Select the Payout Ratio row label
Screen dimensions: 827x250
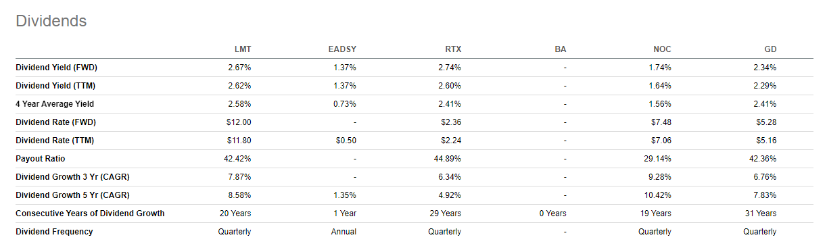tap(40, 159)
